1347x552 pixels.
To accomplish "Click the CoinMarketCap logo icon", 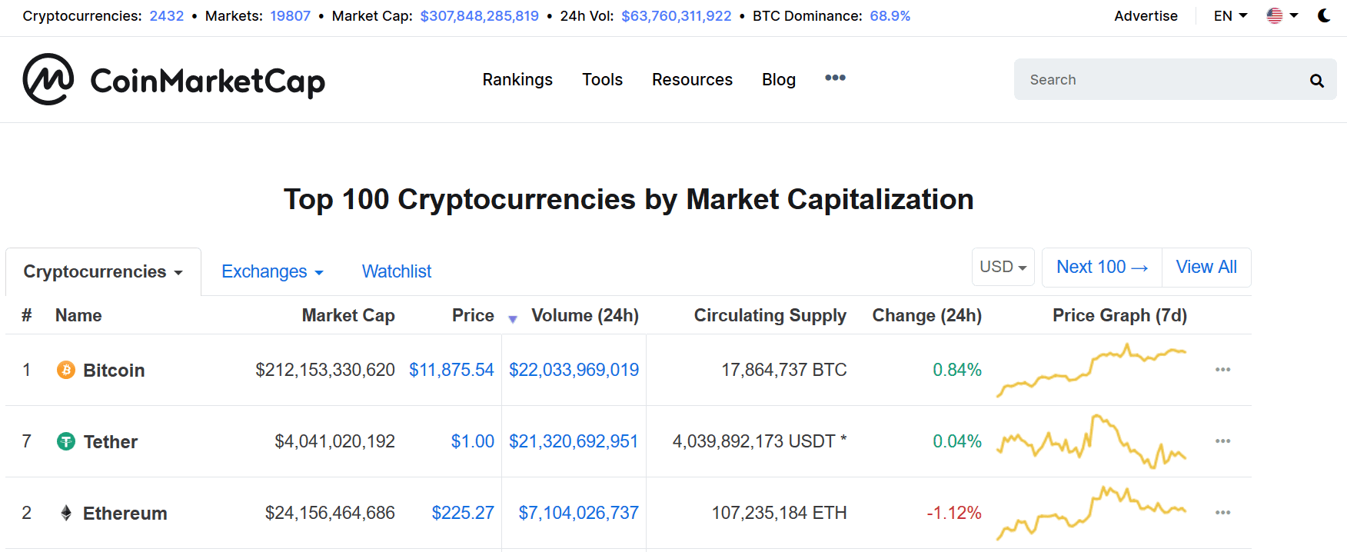I will (x=48, y=79).
